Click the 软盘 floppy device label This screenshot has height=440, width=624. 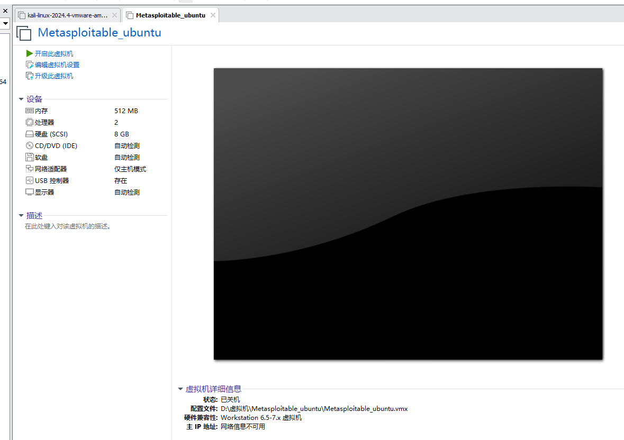41,158
